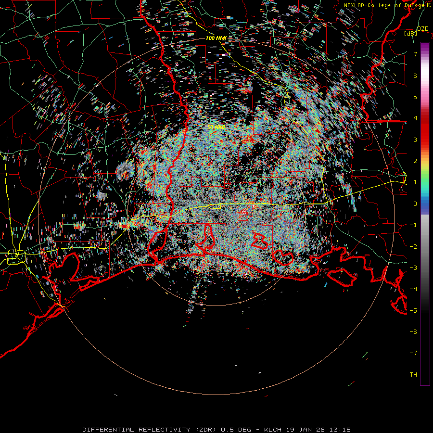This screenshot has height=433, width=433.
Task: Click the DZD legend title
Action: [422, 29]
